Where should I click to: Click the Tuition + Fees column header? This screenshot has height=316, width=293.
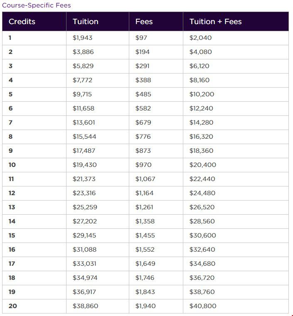click(x=236, y=21)
